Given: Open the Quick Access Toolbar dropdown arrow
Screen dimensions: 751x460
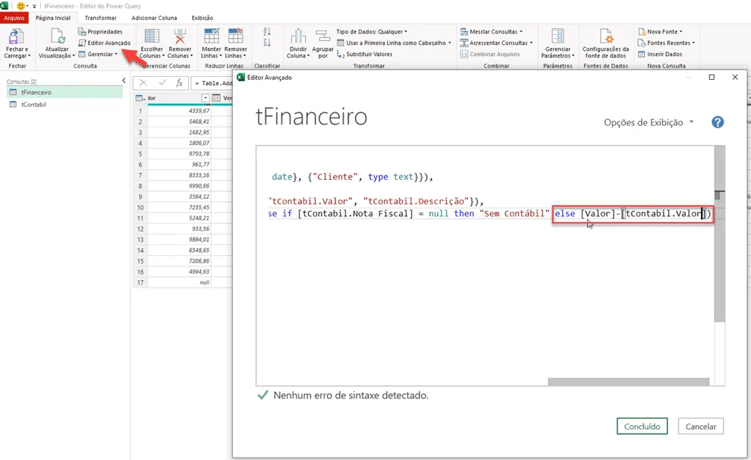Looking at the screenshot, I should point(34,6).
